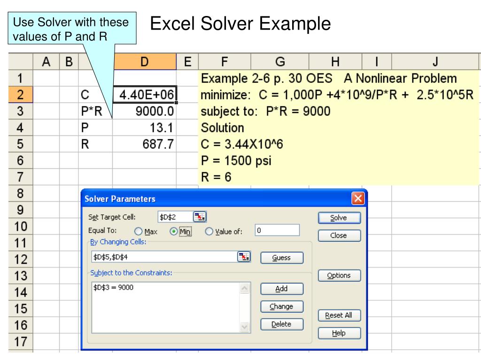Select row 17 header
Viewport: 481px width, 361px height.
[20, 342]
